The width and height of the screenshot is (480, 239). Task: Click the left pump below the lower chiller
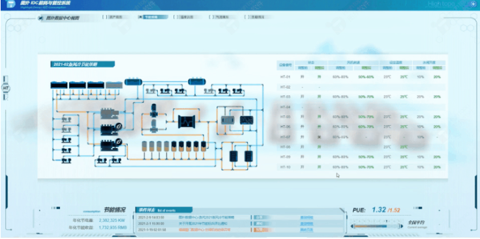pyautogui.click(x=101, y=160)
